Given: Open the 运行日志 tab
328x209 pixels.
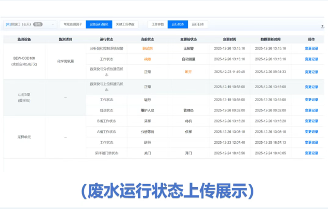Looking at the screenshot, I should coord(198,24).
